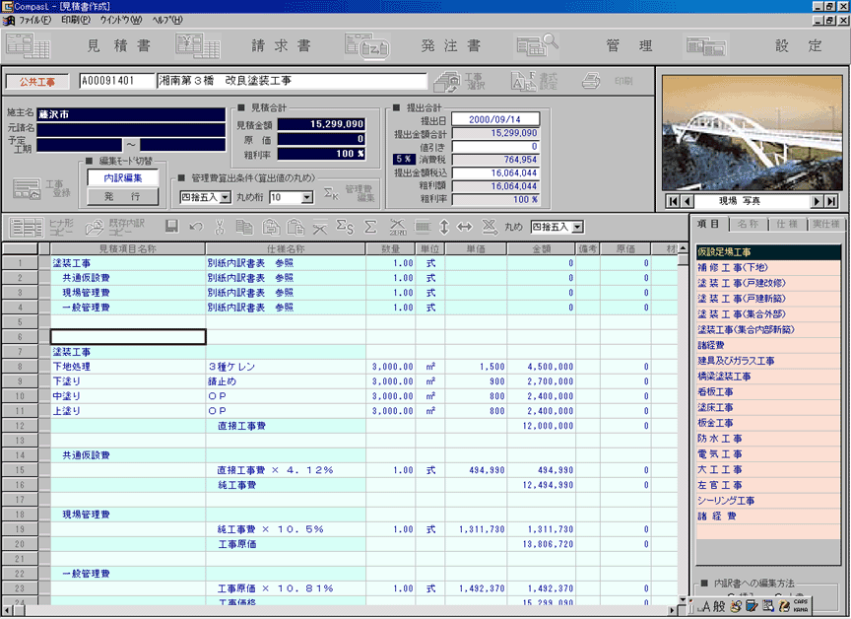Click the bridge site photo thumbnail

tap(753, 132)
